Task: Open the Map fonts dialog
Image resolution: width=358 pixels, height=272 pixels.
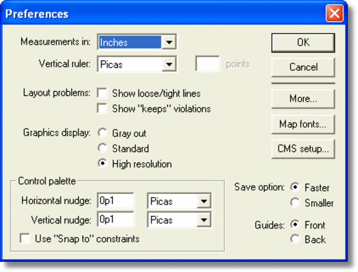Action: [303, 124]
